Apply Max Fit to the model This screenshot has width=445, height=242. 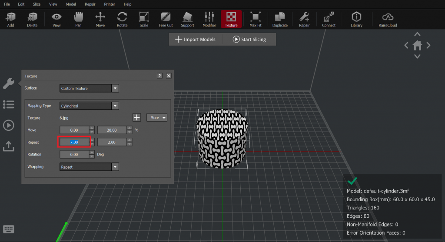(256, 19)
